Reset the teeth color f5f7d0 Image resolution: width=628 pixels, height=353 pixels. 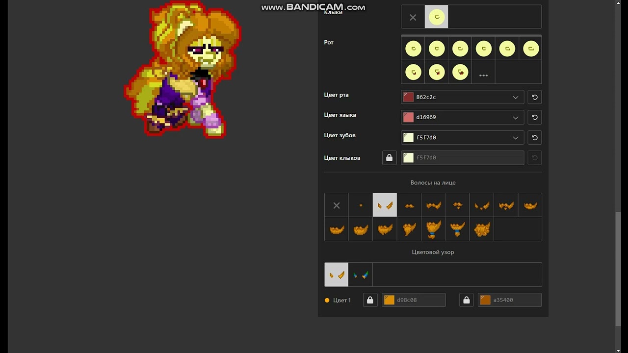pyautogui.click(x=535, y=138)
